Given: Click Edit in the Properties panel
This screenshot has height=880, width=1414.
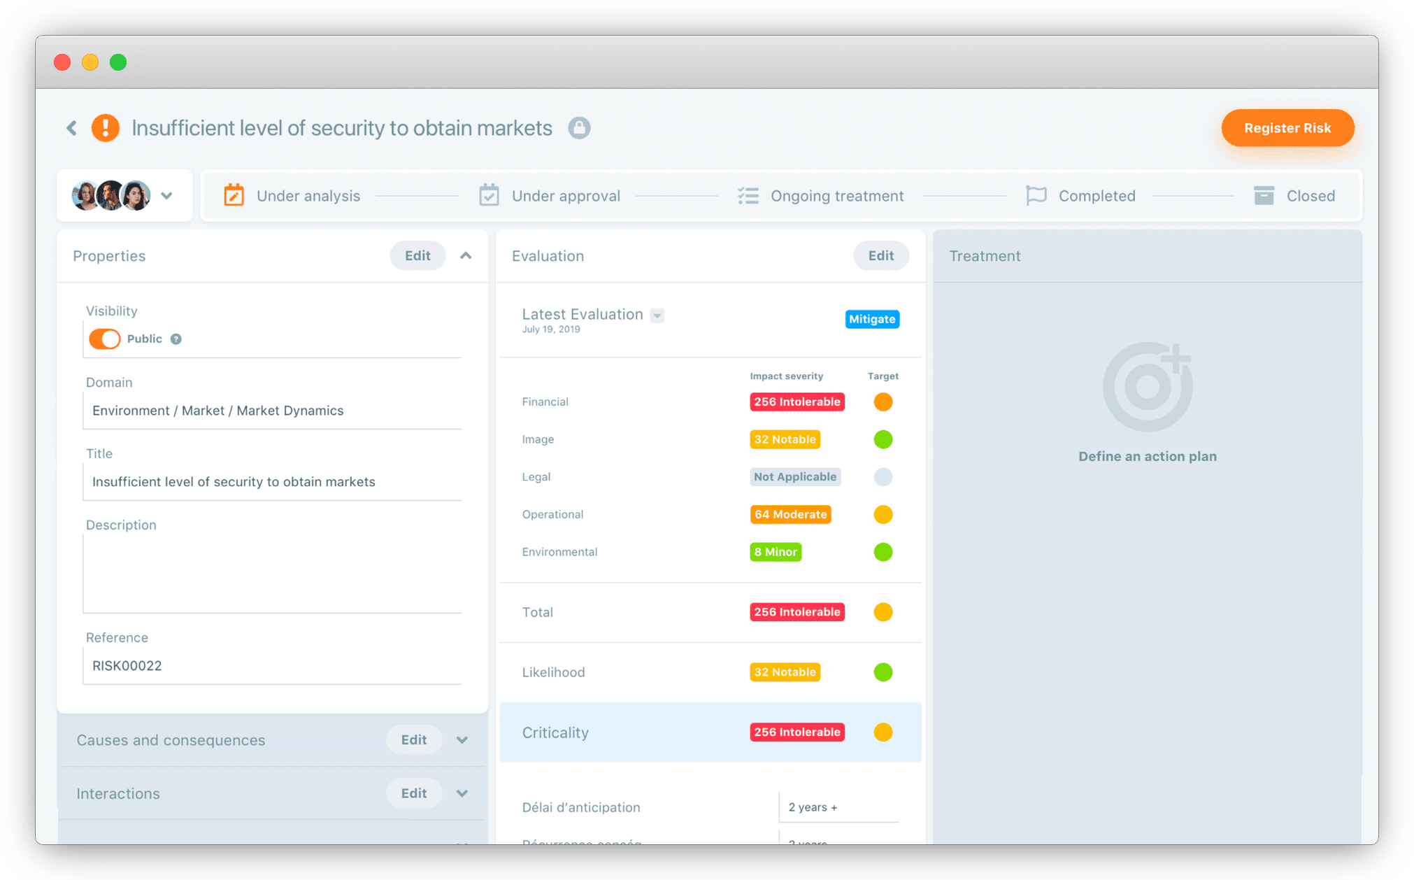Looking at the screenshot, I should [x=417, y=256].
